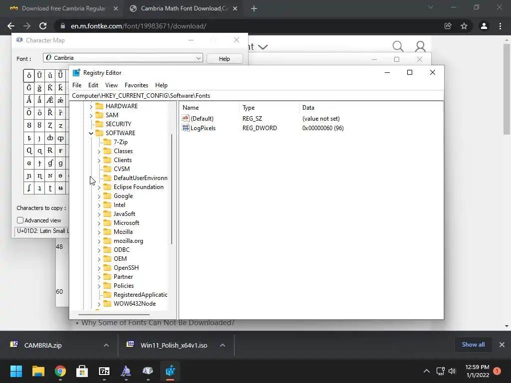This screenshot has height=383, width=511.
Task: Go back in Chrome browser
Action: click(x=11, y=26)
